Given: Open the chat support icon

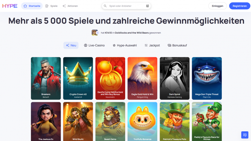Looking at the screenshot, I should tap(245, 135).
